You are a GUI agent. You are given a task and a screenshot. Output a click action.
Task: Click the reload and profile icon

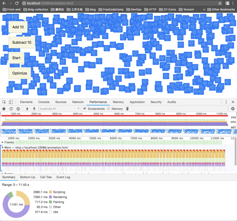11,109
